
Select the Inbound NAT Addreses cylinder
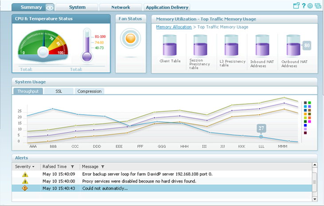pos(262,45)
